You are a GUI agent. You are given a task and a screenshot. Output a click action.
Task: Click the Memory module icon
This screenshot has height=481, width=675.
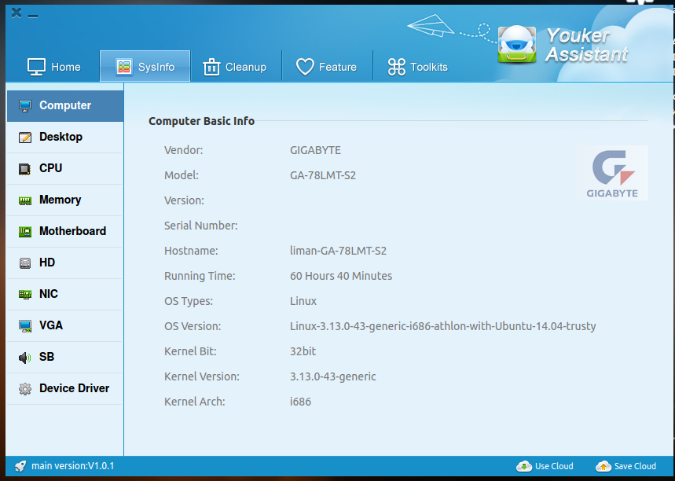coord(25,200)
